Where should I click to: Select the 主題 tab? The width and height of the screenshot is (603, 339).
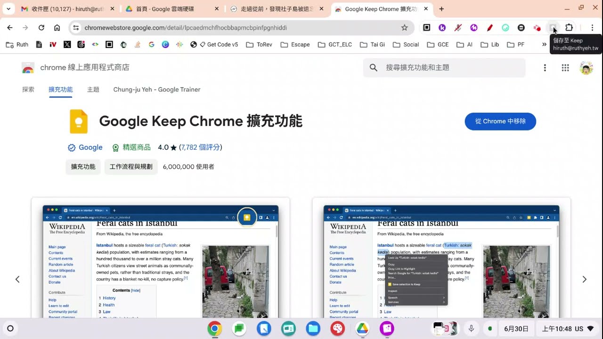point(93,89)
